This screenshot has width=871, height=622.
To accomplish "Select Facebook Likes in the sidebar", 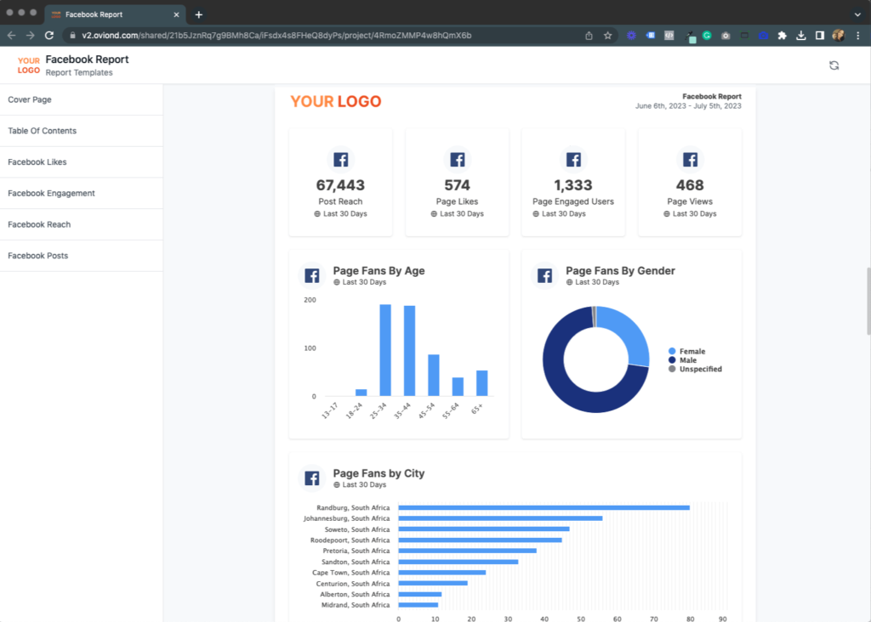I will [x=81, y=162].
